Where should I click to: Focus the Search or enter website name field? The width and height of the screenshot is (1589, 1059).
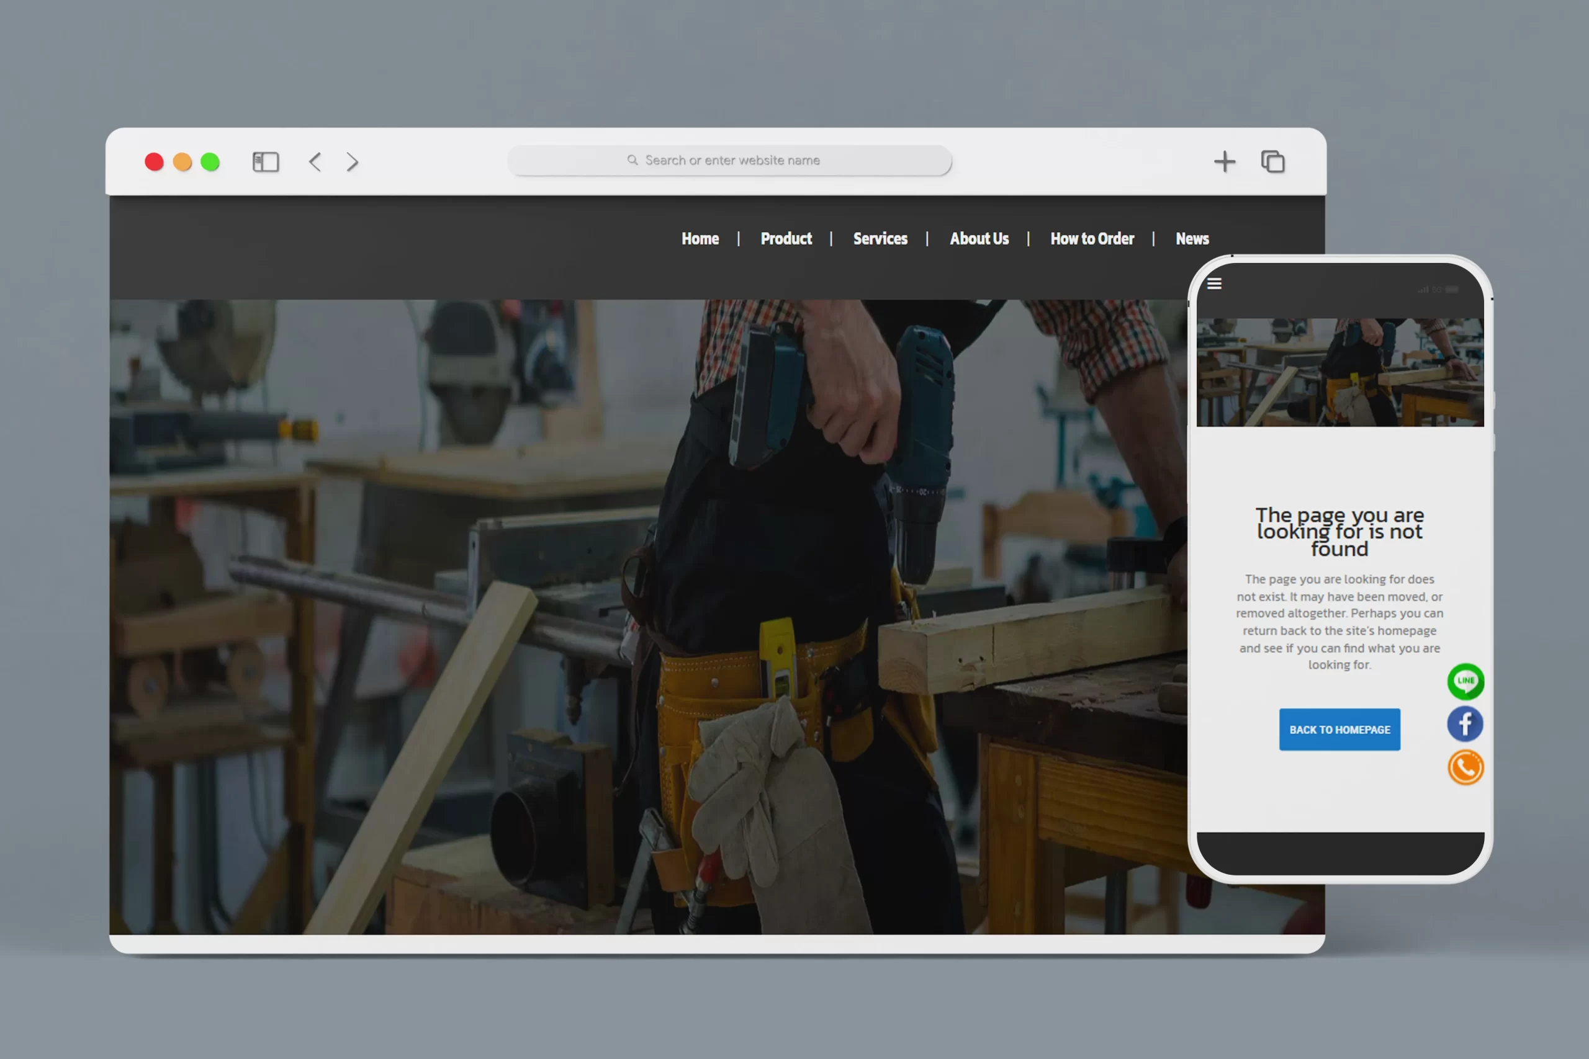(x=732, y=160)
